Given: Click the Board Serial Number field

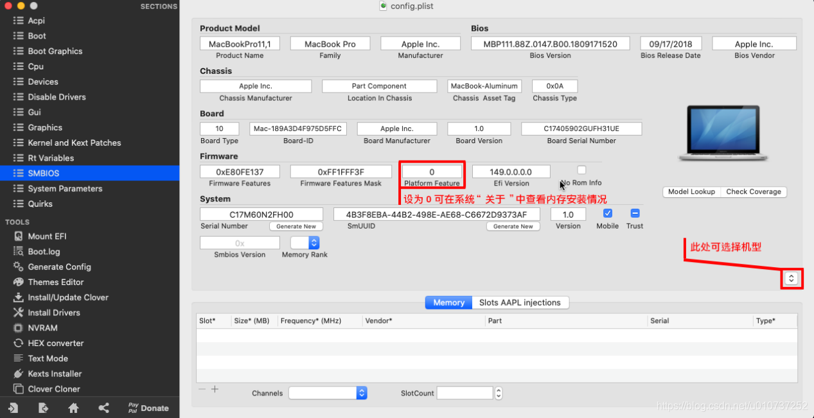Looking at the screenshot, I should point(581,128).
